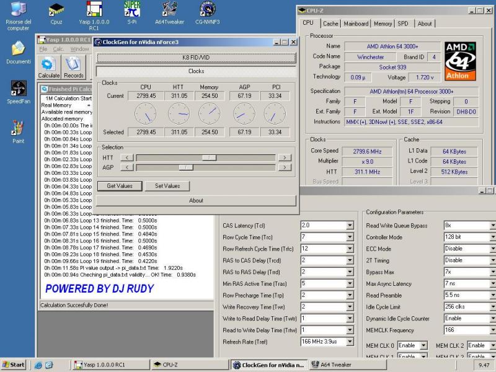The width and height of the screenshot is (496, 372).
Task: Click the ClockGen title bar icon
Action: click(98, 42)
